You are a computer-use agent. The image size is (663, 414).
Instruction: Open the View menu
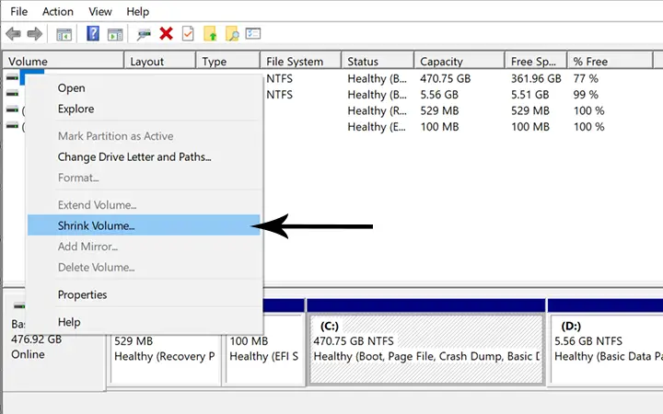tap(100, 11)
